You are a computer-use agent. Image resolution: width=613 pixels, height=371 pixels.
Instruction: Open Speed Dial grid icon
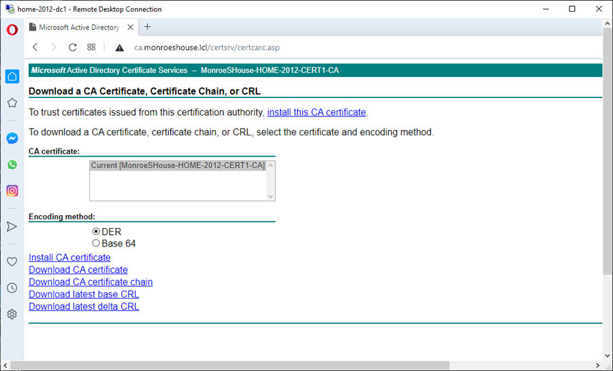coord(91,47)
